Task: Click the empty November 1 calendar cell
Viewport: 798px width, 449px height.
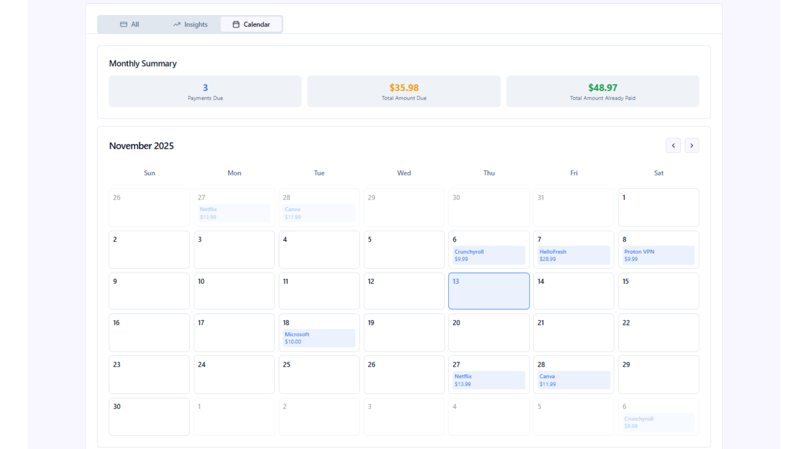Action: 658,208
